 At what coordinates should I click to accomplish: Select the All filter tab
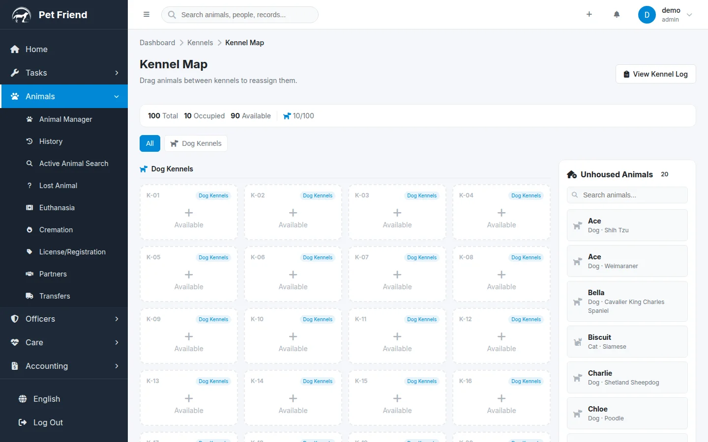click(150, 143)
